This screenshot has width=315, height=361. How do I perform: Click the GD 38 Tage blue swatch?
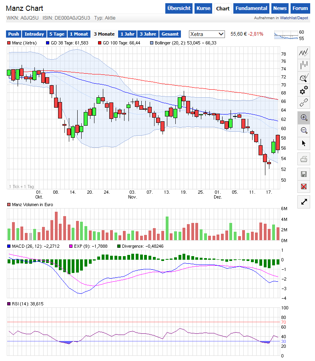point(48,43)
